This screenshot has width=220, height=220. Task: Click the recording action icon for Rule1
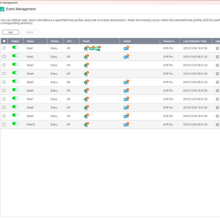[x=126, y=48]
